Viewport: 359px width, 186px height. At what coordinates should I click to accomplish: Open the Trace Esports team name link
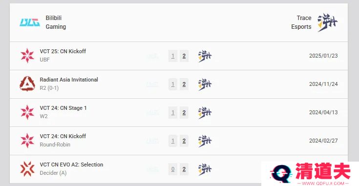click(x=301, y=22)
